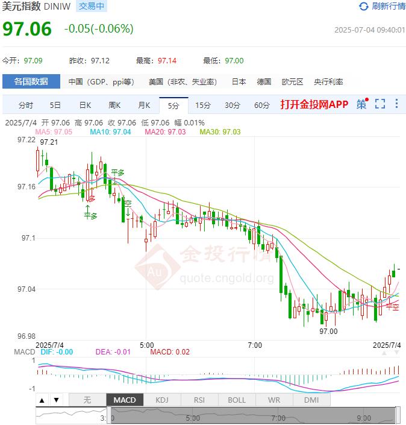406x425 pixels.
Task: Select the 各国数据 tab
Action: [x=31, y=81]
